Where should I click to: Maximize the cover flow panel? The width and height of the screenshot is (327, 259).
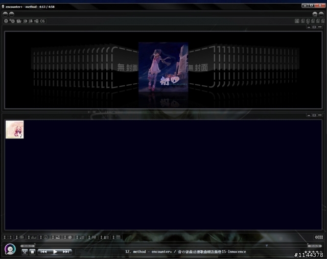click(314, 27)
